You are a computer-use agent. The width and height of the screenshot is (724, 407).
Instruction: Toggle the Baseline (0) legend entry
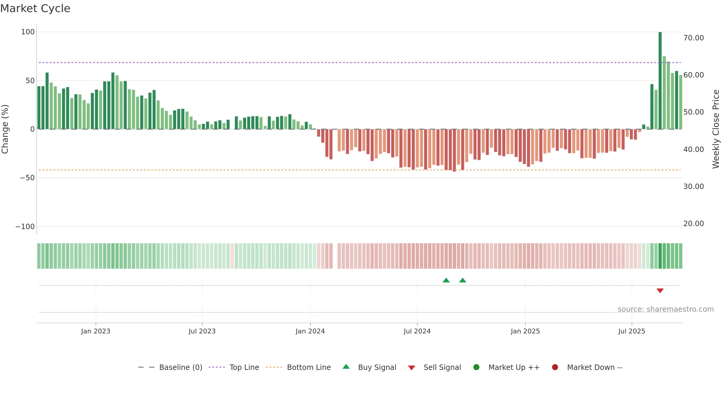click(170, 367)
